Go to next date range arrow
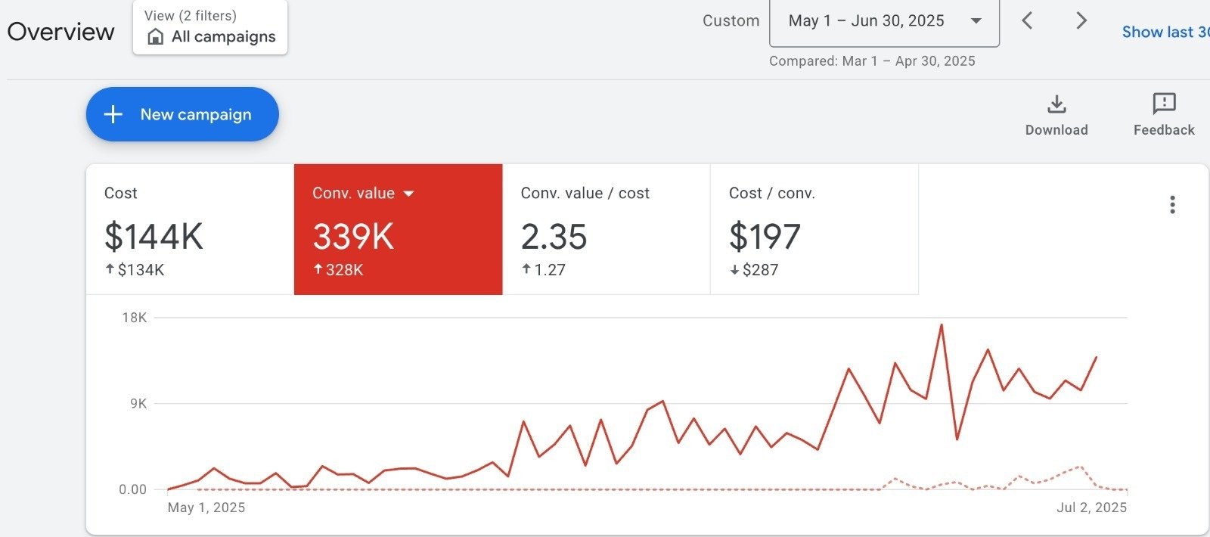Image resolution: width=1210 pixels, height=537 pixels. (x=1081, y=21)
